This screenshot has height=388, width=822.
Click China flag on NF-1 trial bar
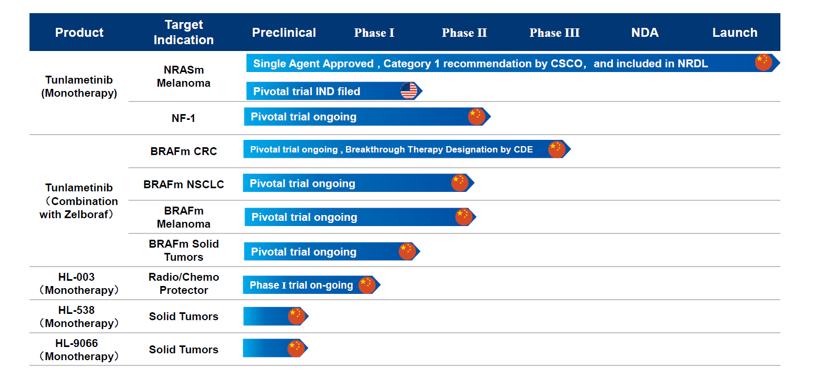[x=477, y=116]
